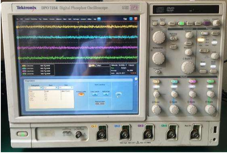Open the Measure menu
The width and height of the screenshot is (227, 153).
pos(59,19)
